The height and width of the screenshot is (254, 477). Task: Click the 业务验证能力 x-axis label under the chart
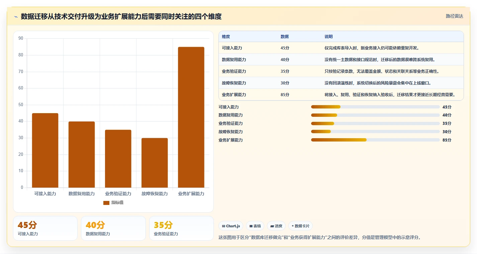118,194
